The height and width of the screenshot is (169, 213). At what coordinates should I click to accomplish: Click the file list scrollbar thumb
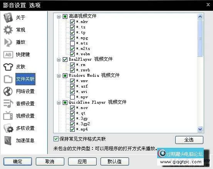click(200, 38)
